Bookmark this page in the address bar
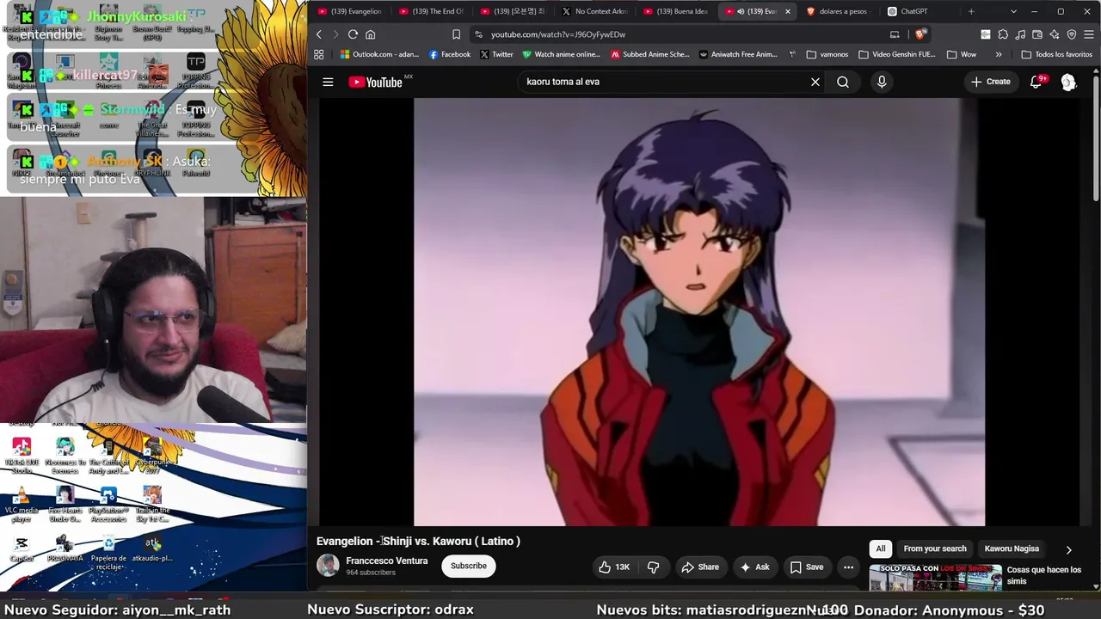 pos(456,34)
